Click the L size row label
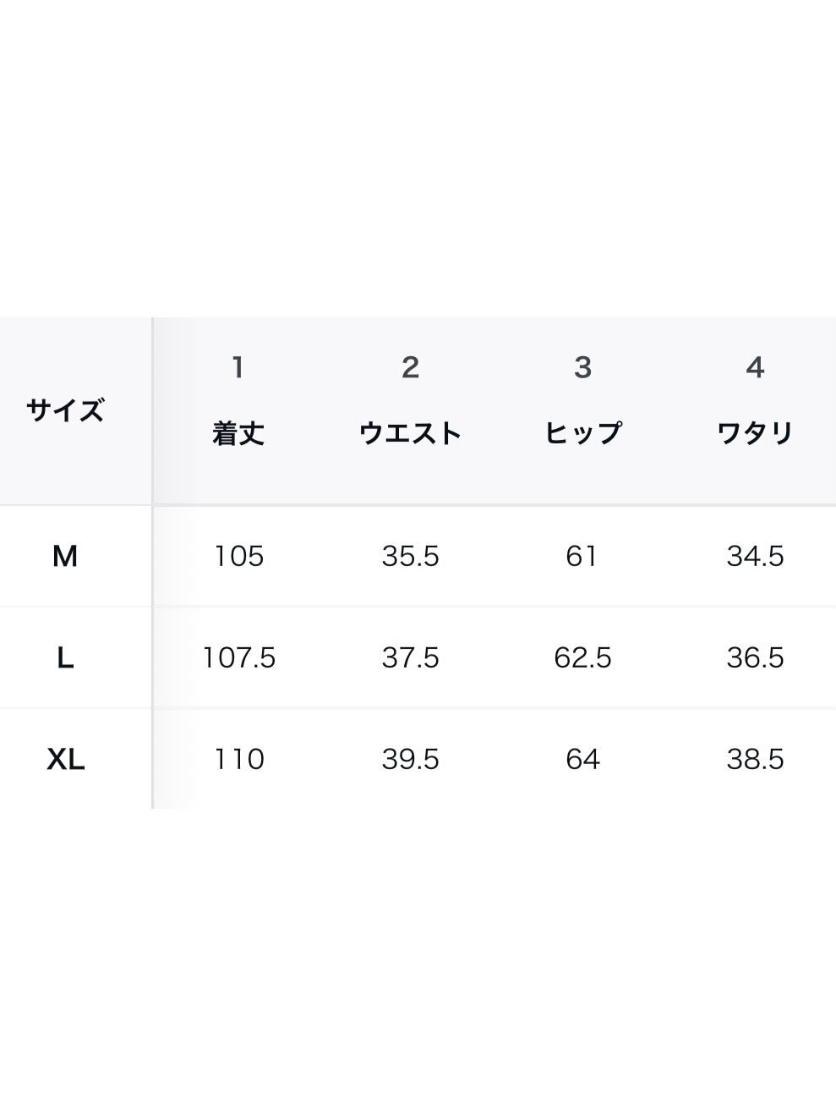This screenshot has width=836, height=1116. [65, 657]
